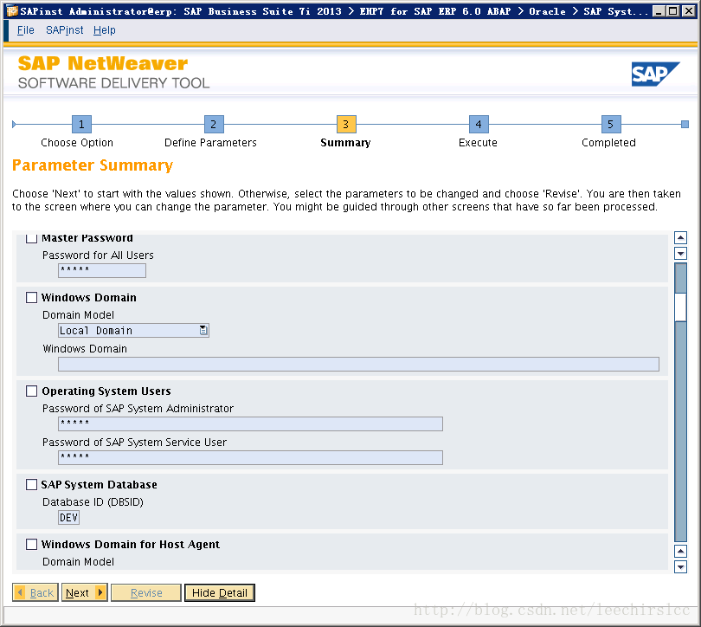This screenshot has width=701, height=627.
Task: Check Windows Domain for Host Agent checkbox
Action: click(31, 544)
